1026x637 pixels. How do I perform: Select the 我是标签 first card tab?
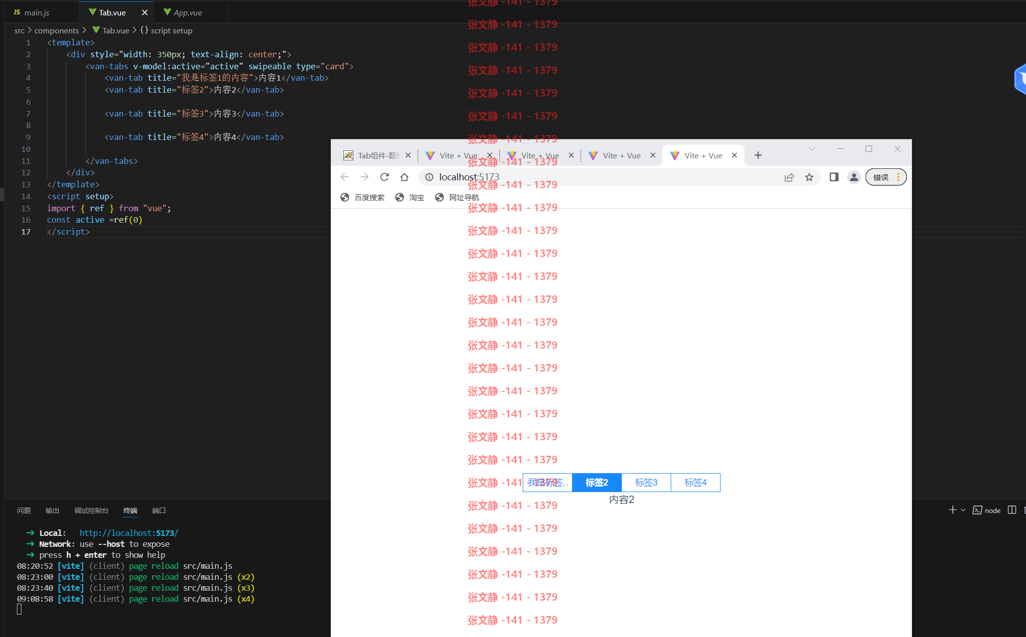coord(548,482)
